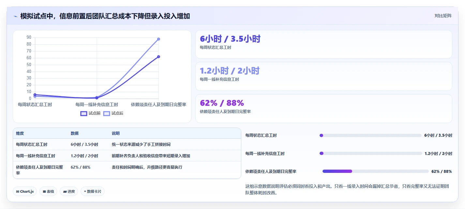The width and height of the screenshot is (465, 209).
Task: Click chart axis label 每周一线补充信息工时
Action: [x=97, y=104]
